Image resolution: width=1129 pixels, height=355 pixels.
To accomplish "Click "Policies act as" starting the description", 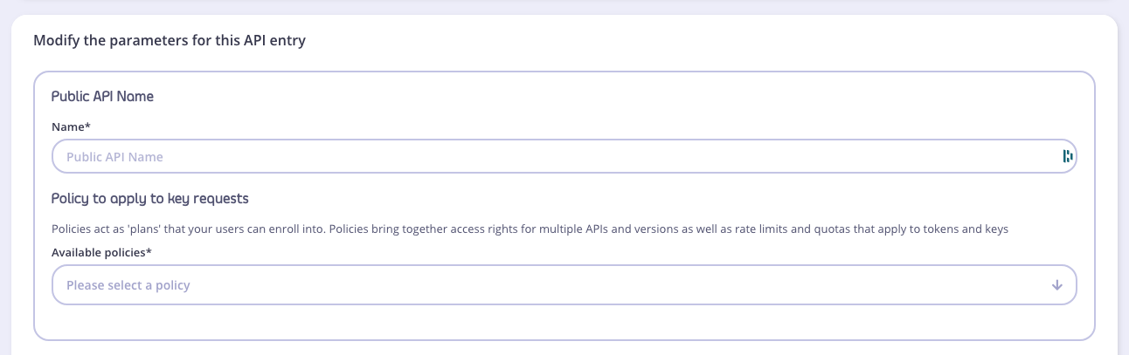I will click(89, 229).
